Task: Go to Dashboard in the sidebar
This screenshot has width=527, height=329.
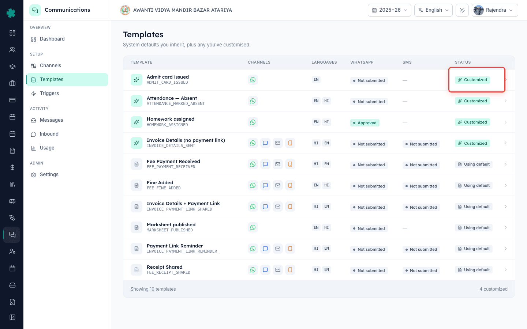Action: pos(67,39)
